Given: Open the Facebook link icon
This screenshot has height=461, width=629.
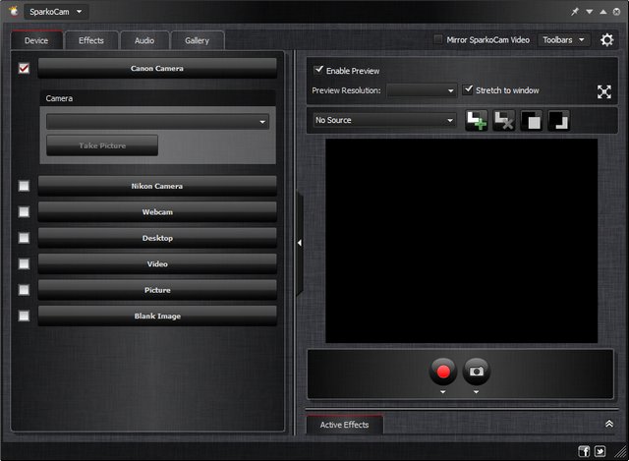Looking at the screenshot, I should point(584,451).
